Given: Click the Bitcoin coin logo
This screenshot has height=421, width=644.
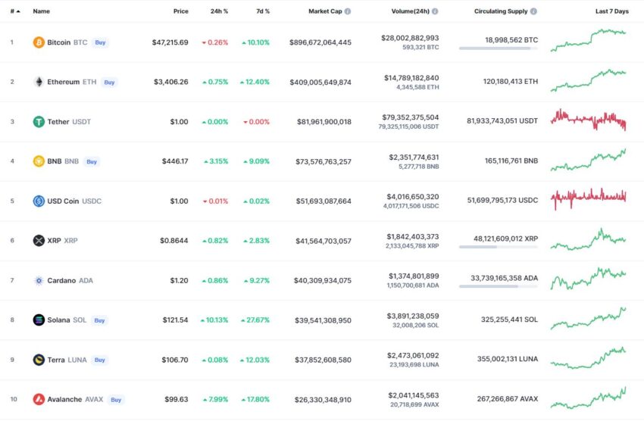Looking at the screenshot, I should coord(39,42).
